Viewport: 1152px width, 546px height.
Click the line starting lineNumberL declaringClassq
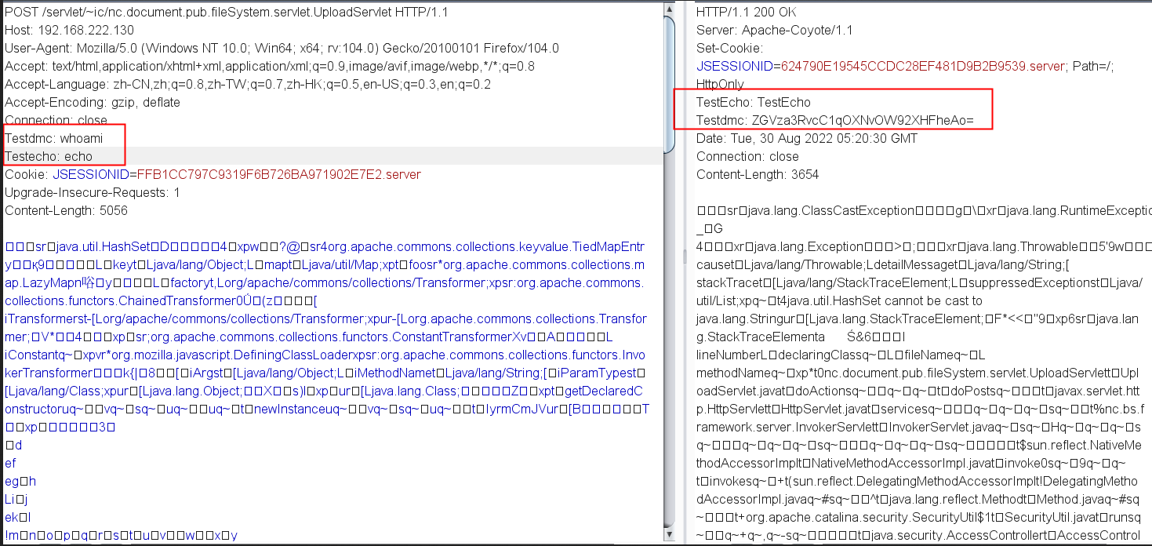(841, 355)
